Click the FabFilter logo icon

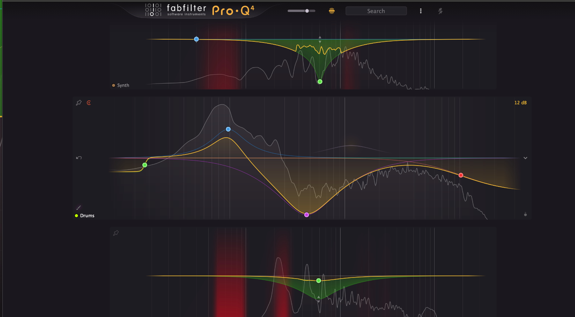pyautogui.click(x=153, y=10)
